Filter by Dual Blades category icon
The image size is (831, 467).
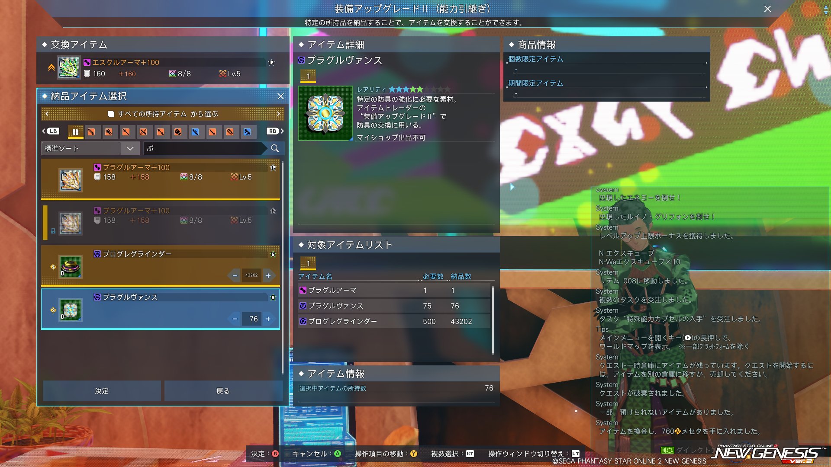pyautogui.click(x=230, y=131)
